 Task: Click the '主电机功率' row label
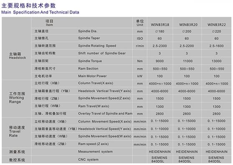coord(43,76)
